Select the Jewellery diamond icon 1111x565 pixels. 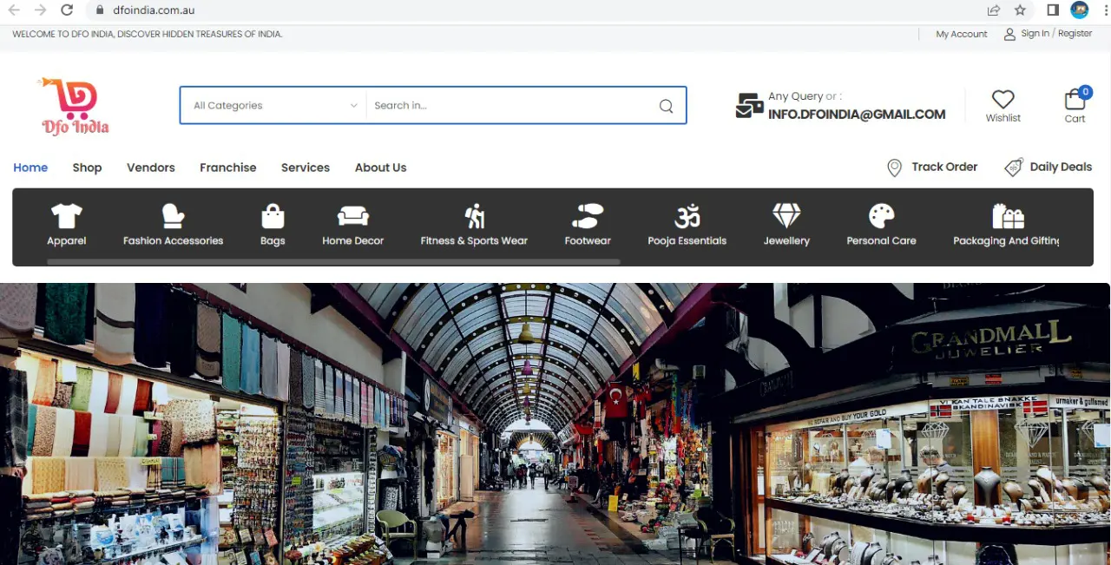click(786, 215)
